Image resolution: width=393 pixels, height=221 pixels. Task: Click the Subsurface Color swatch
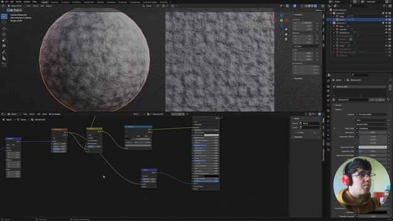tap(373, 147)
